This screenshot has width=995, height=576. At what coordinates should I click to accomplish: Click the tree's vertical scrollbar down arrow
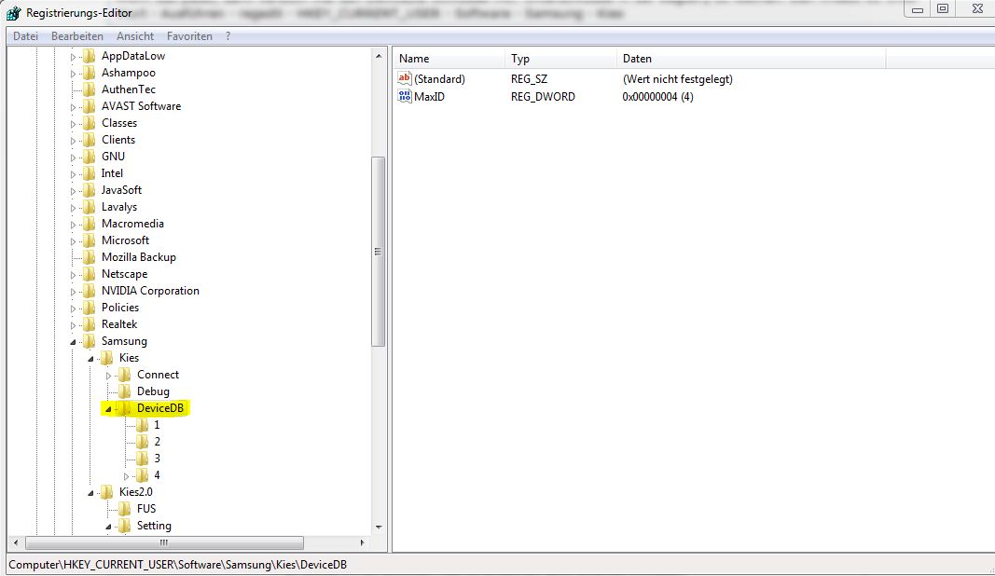[x=379, y=527]
